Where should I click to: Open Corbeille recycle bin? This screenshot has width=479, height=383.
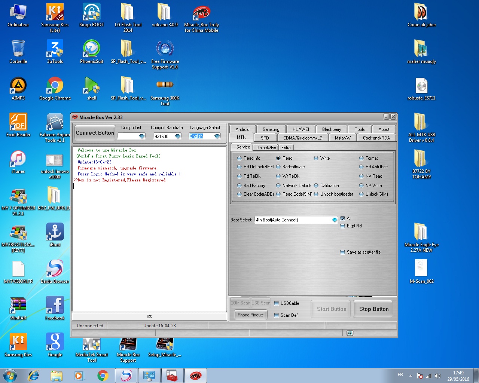(x=18, y=52)
